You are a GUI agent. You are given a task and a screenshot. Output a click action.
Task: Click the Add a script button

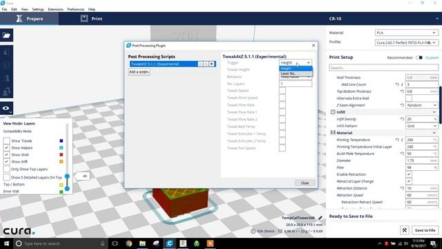(139, 72)
